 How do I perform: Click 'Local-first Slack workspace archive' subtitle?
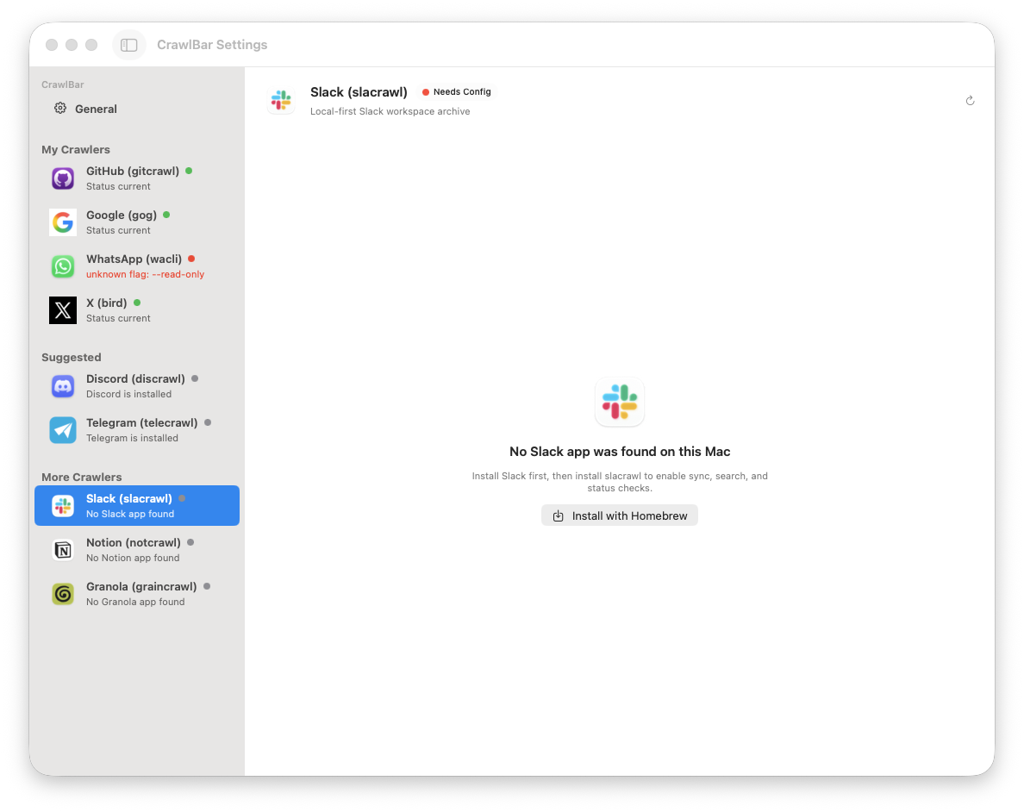pyautogui.click(x=390, y=112)
